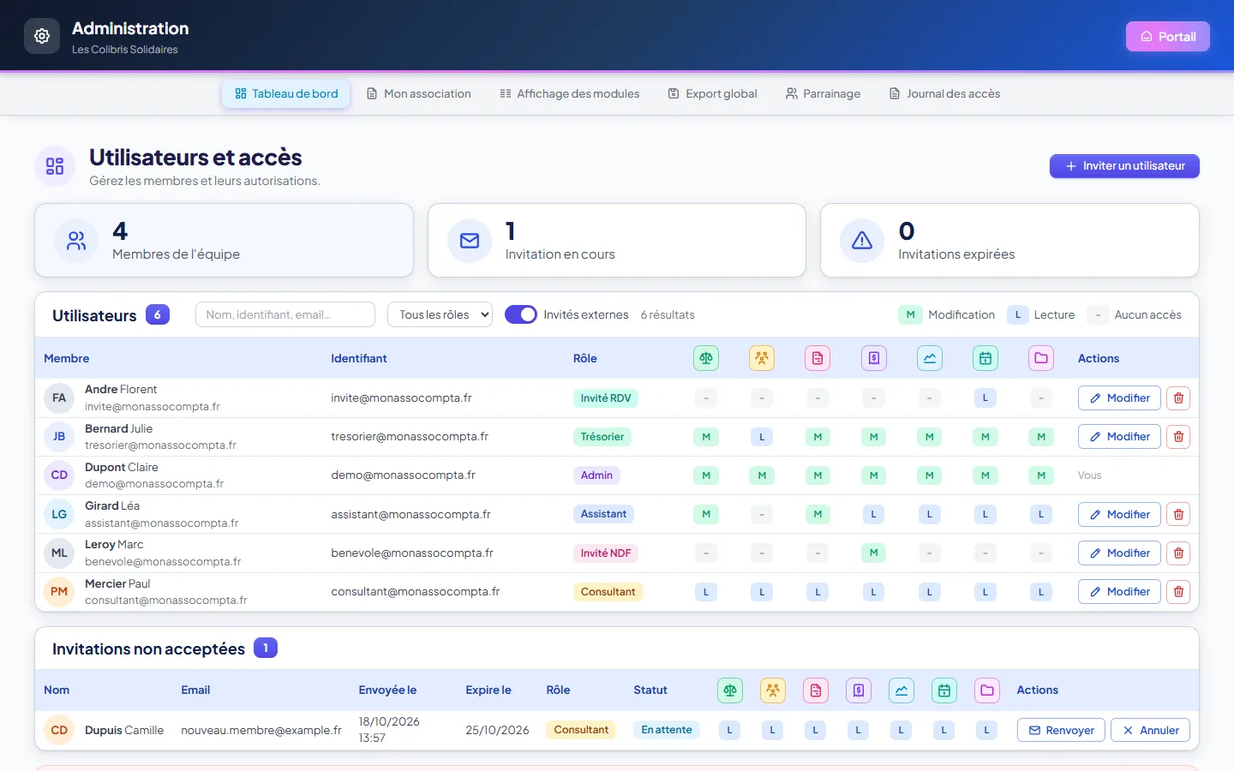Click Modifier for Girard Léa
This screenshot has height=771, width=1234.
[1119, 515]
